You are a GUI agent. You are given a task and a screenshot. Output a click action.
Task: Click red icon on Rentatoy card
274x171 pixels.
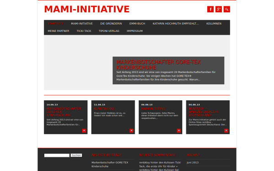click(226, 130)
